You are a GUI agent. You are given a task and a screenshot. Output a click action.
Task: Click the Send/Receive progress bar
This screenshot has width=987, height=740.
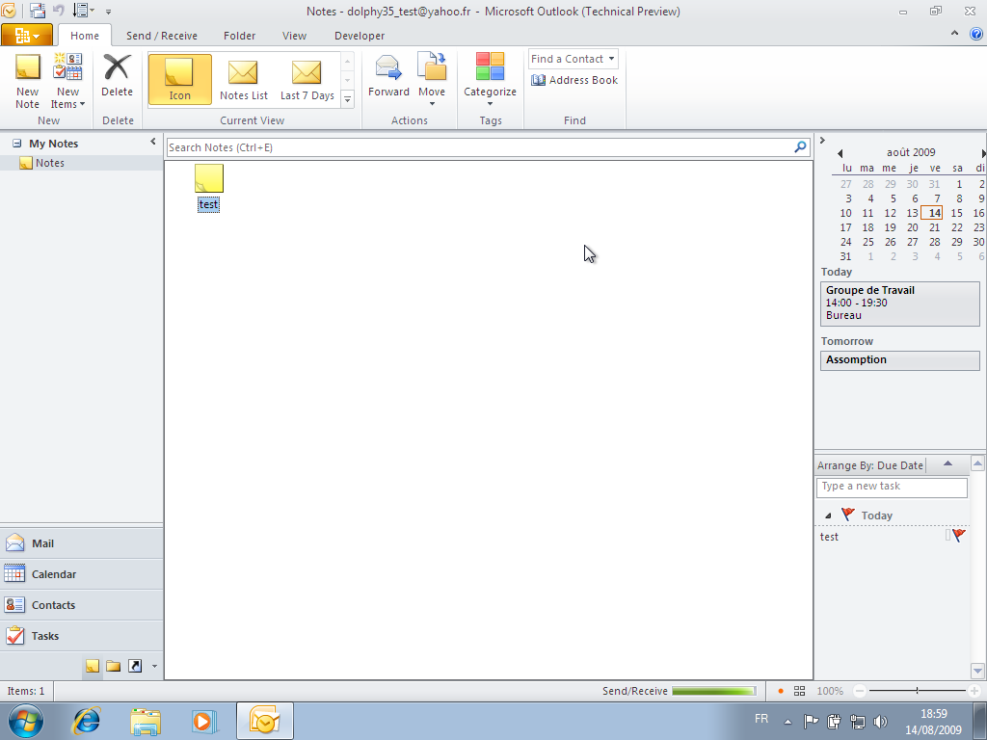[714, 691]
